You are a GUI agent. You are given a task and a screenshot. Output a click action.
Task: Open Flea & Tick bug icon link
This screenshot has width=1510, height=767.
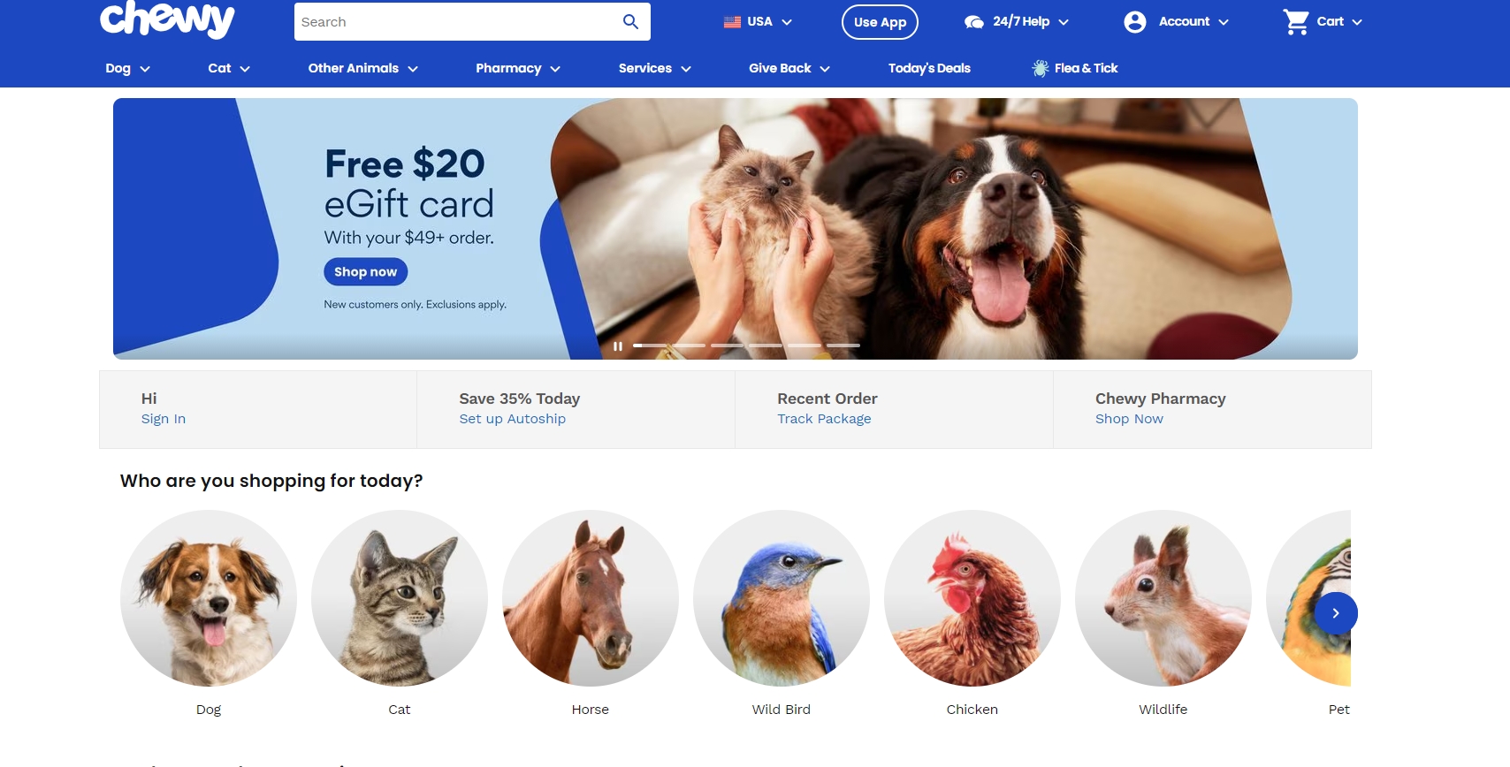1041,68
